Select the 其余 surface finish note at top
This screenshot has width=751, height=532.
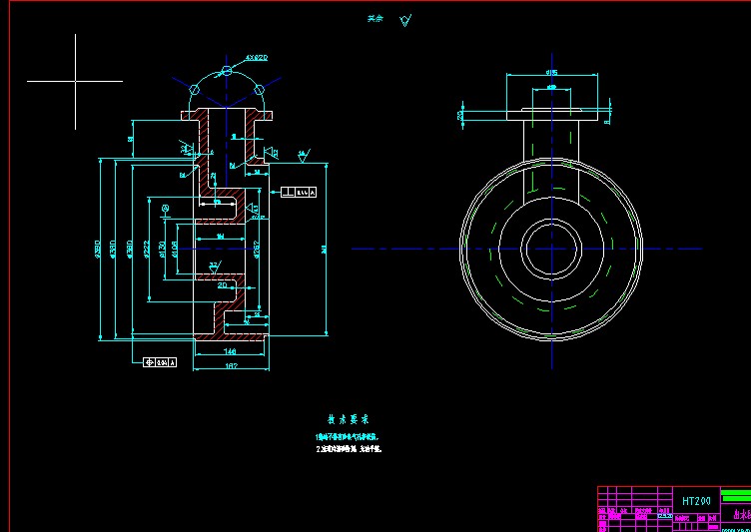[375, 19]
